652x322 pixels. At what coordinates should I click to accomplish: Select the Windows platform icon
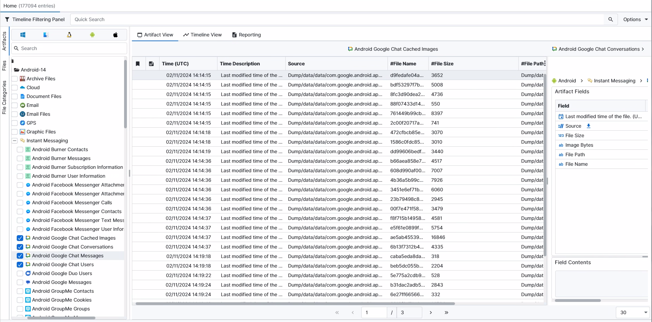pyautogui.click(x=23, y=35)
